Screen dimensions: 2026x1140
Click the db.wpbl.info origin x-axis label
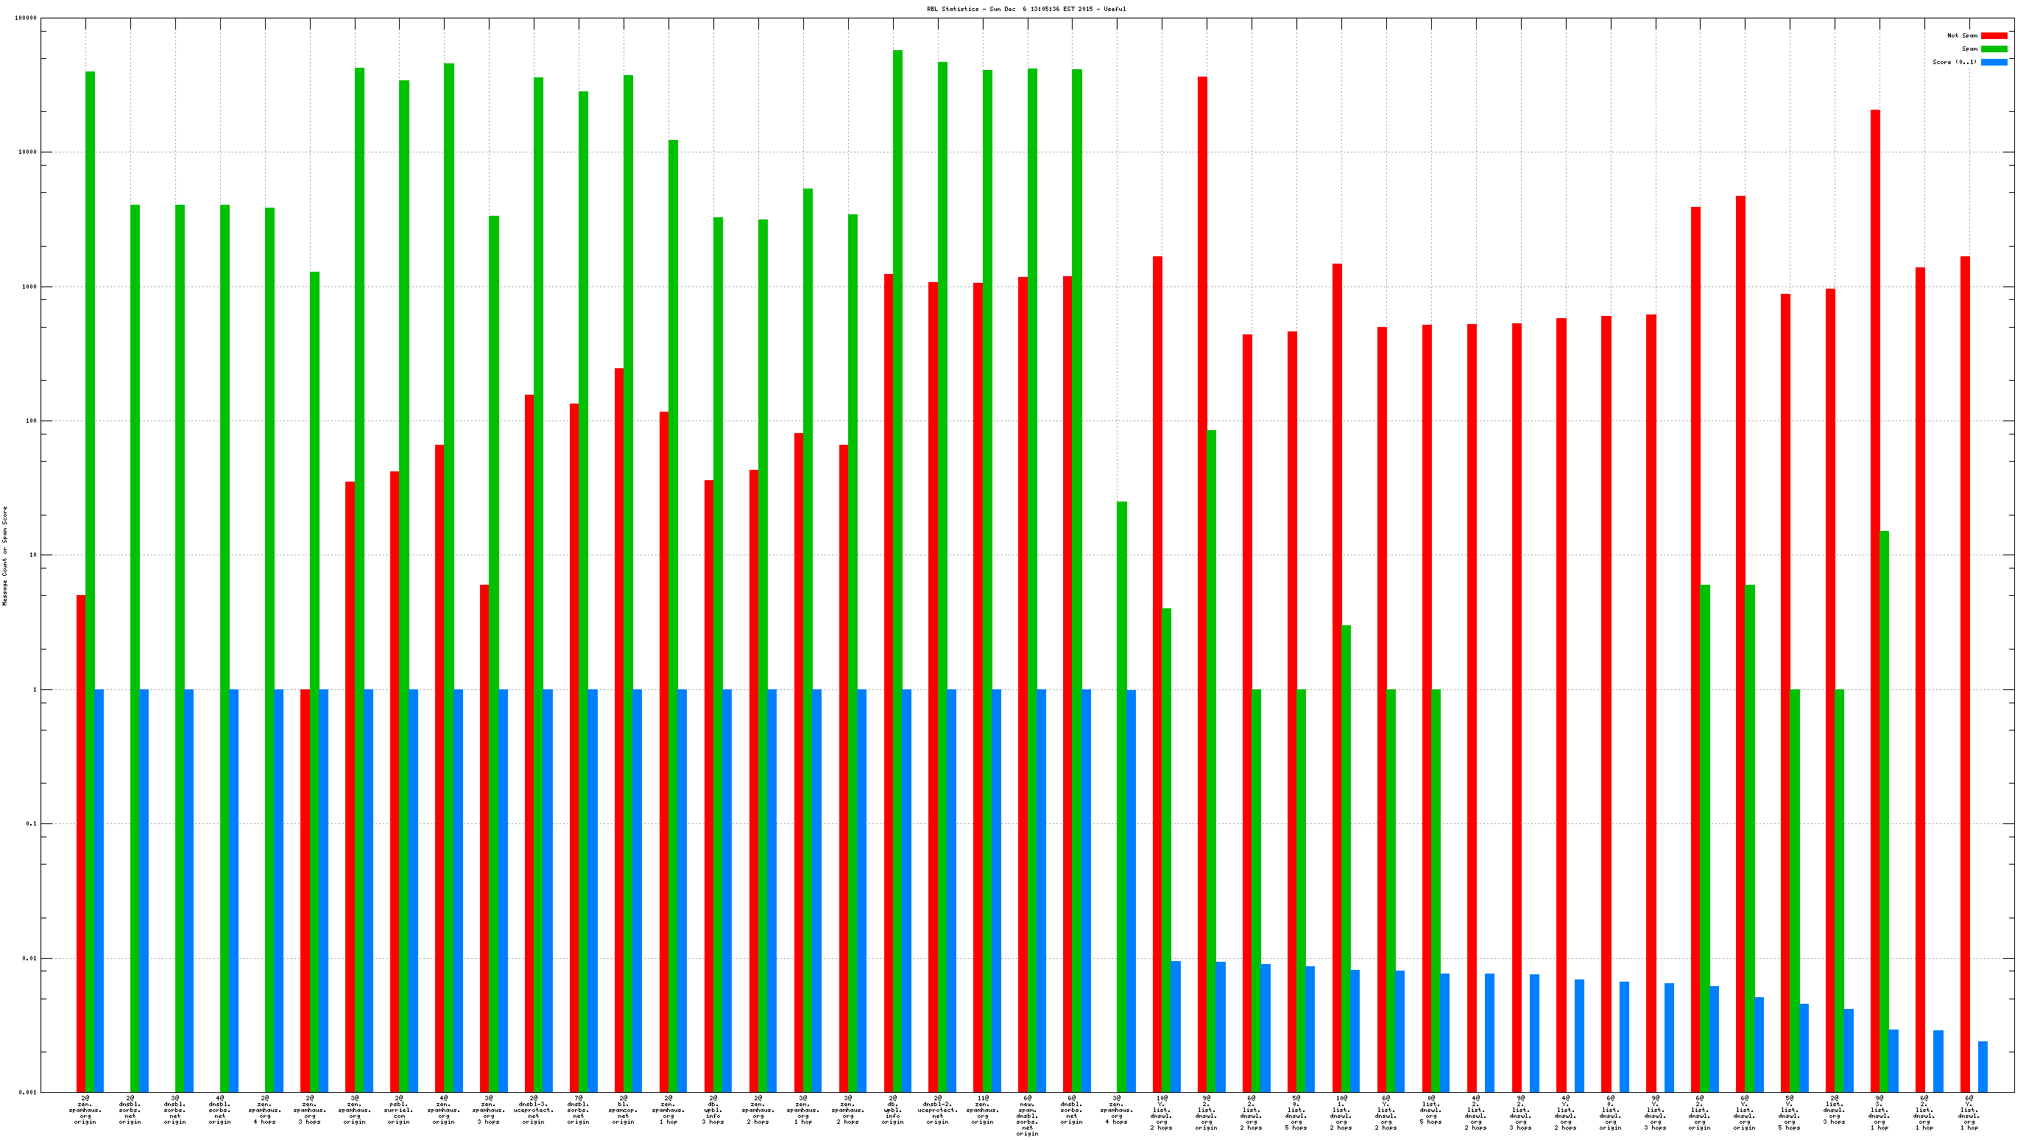(x=893, y=1110)
